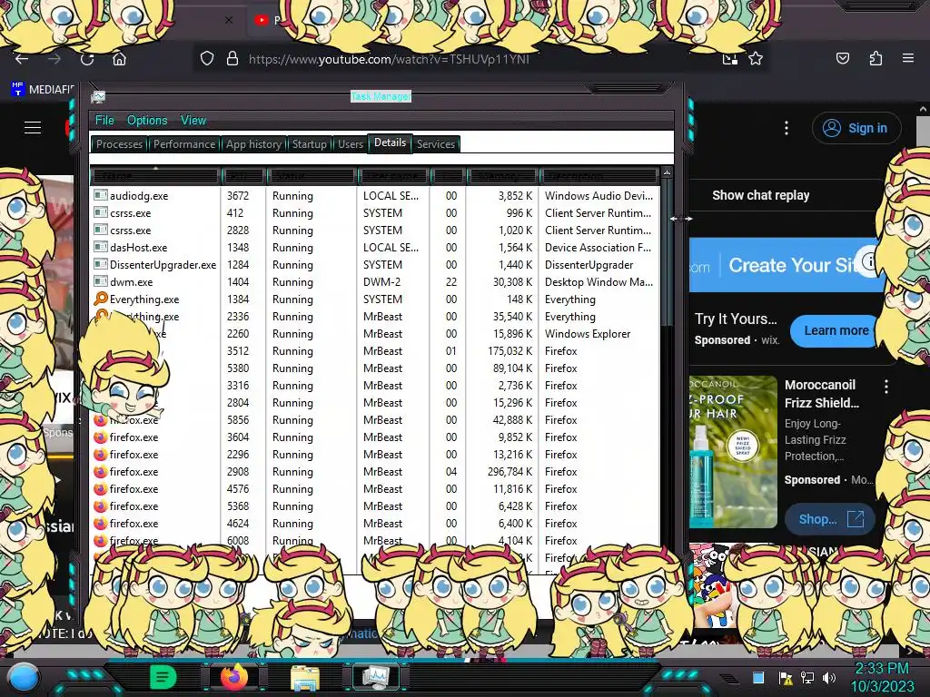Select csrss.exe with PID 2828
This screenshot has height=697, width=930.
(375, 230)
